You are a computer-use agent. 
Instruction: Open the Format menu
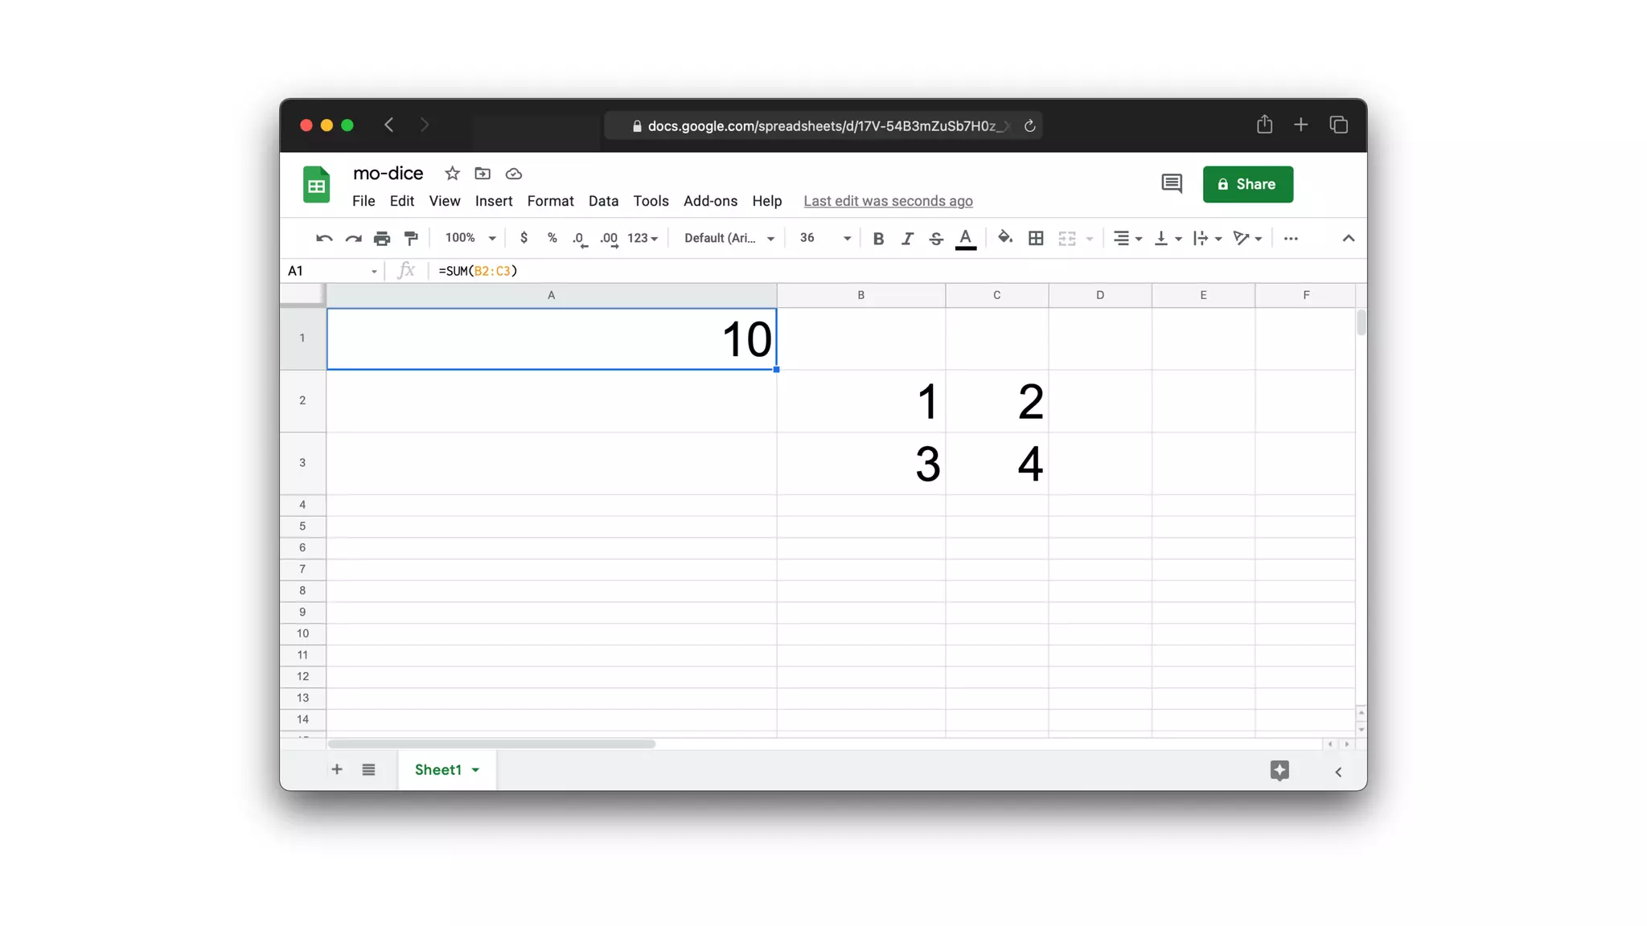click(550, 201)
